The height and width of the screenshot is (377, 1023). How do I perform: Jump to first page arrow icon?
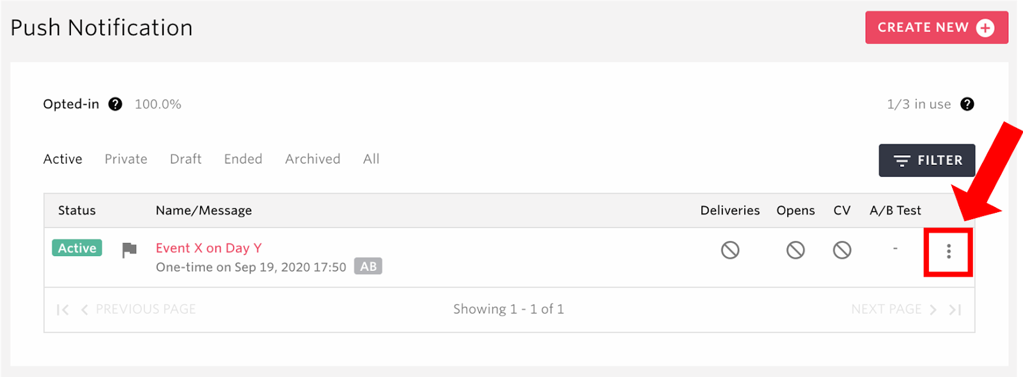(x=63, y=310)
